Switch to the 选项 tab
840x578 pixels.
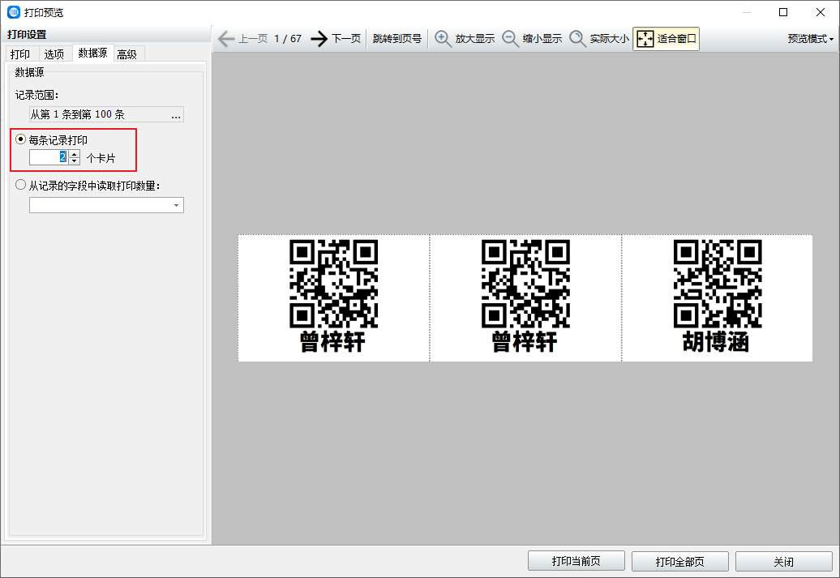(54, 54)
